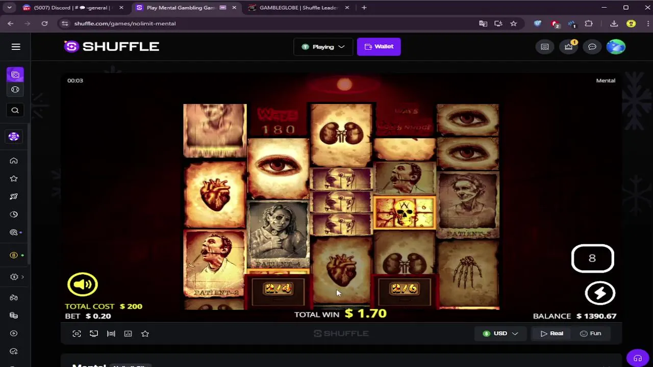Open the coin stack sidebar icon
This screenshot has height=367, width=653.
pyautogui.click(x=14, y=316)
